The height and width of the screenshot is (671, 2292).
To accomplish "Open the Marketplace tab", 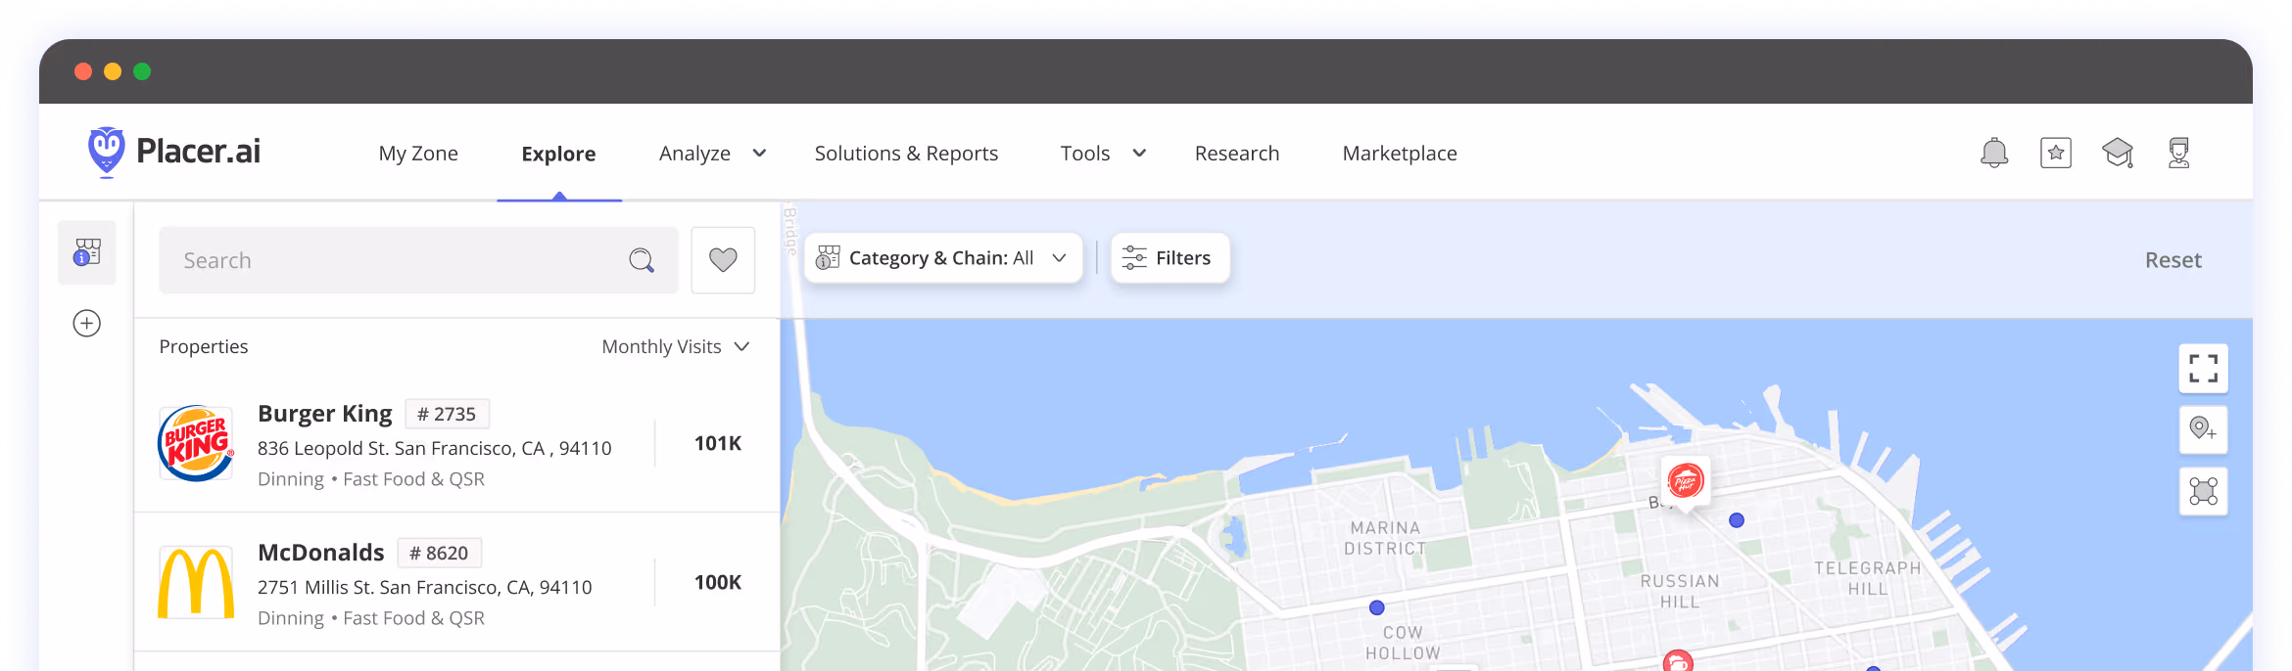I will pos(1400,154).
